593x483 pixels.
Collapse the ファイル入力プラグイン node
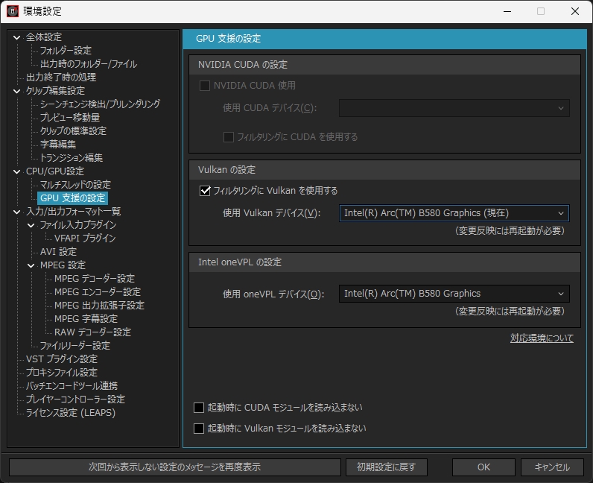(x=31, y=225)
